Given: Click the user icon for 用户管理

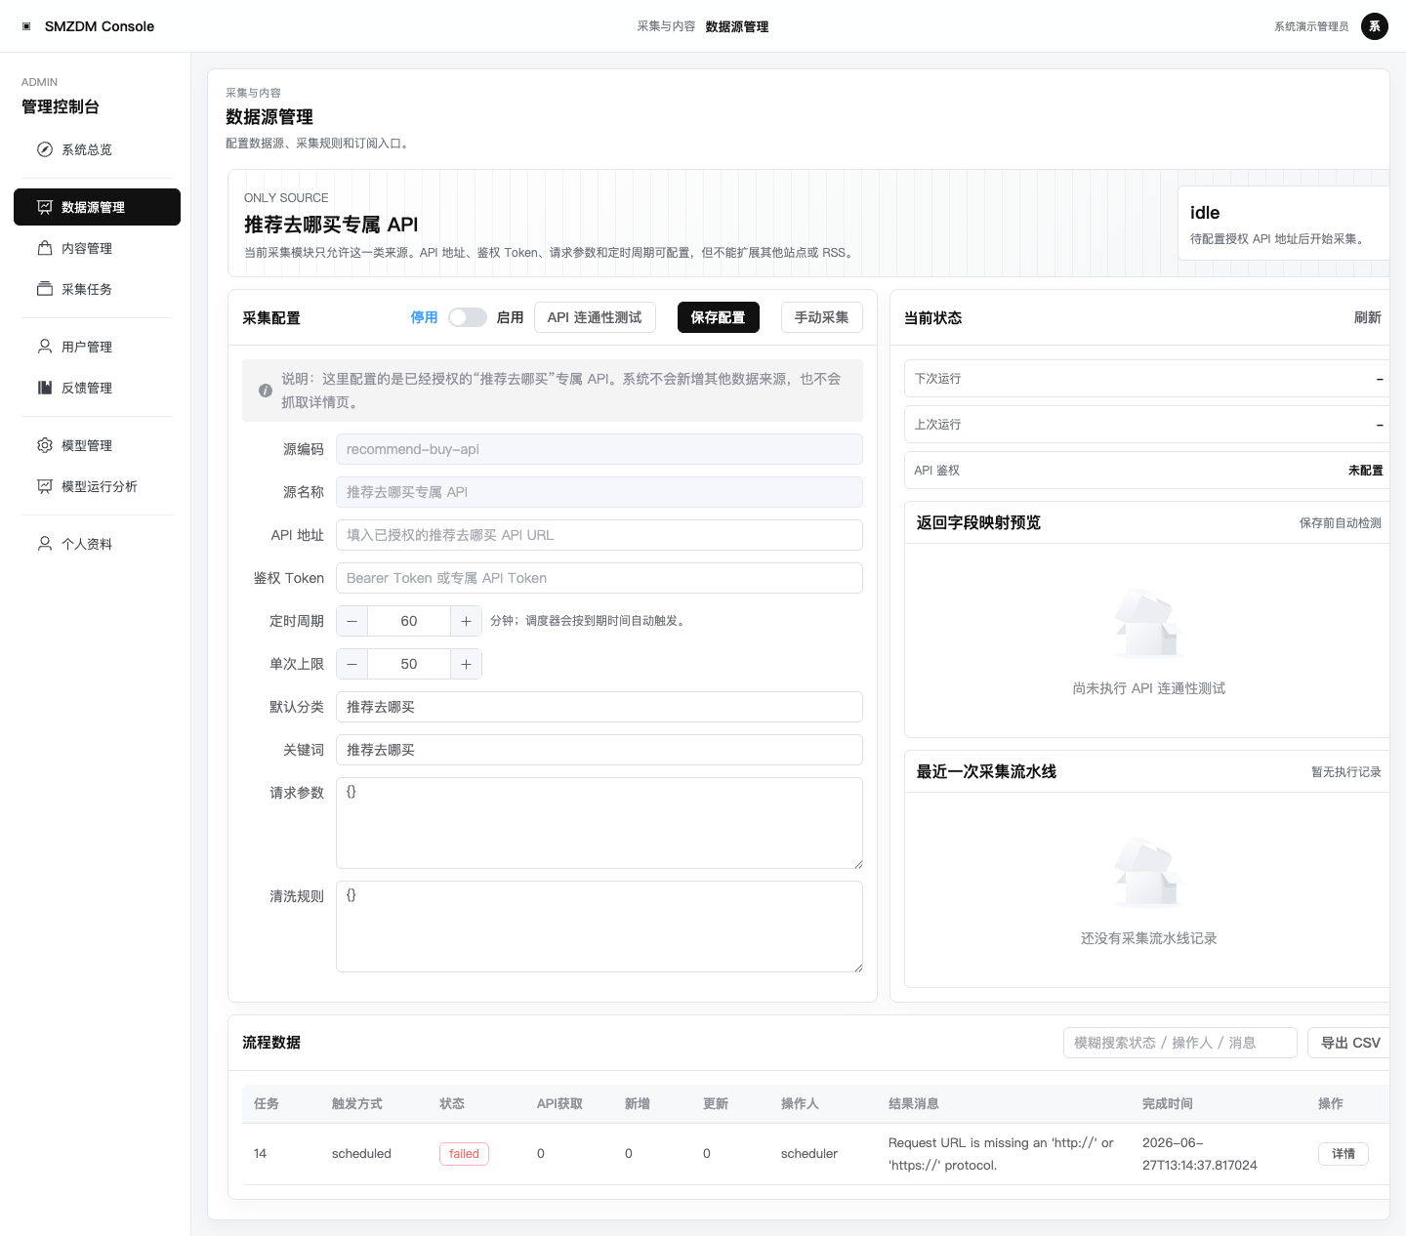Looking at the screenshot, I should (x=45, y=347).
